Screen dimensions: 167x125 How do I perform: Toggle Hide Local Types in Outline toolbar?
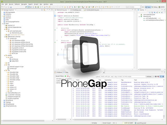tap(162, 12)
